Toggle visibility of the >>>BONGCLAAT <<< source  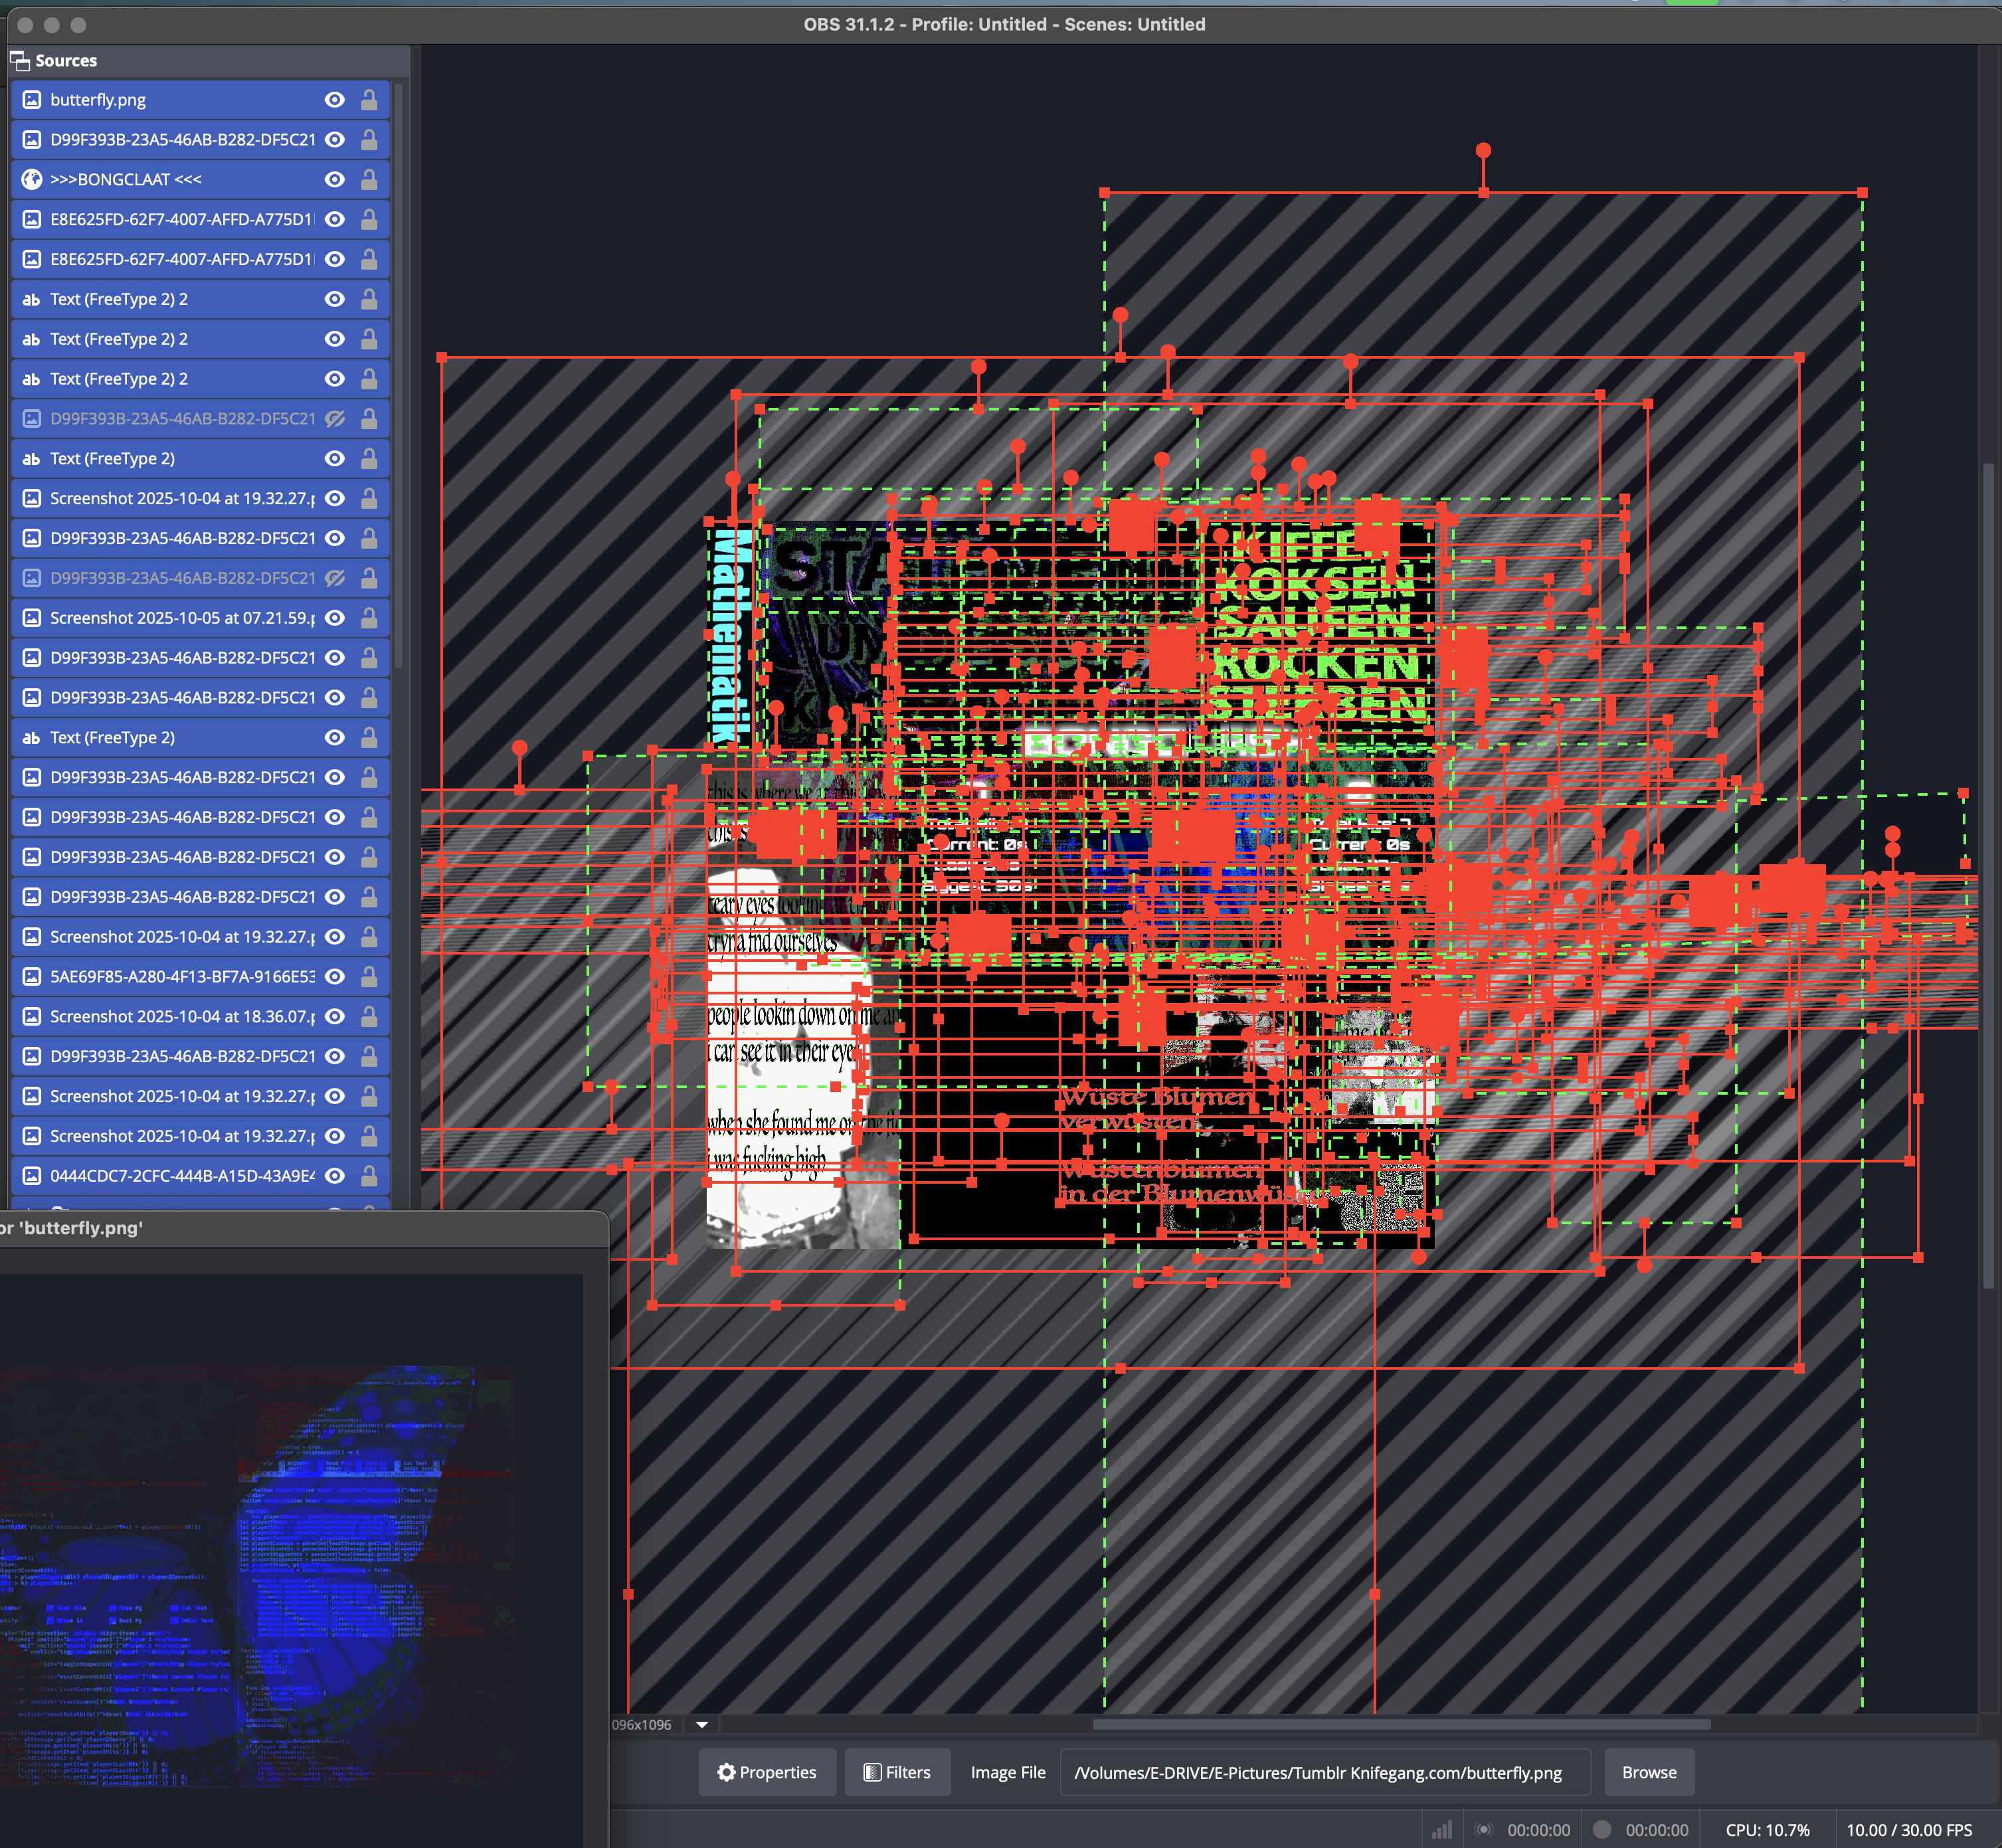[x=335, y=180]
